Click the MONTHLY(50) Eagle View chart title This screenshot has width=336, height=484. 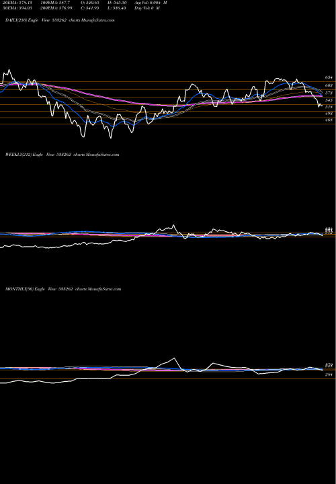63,289
